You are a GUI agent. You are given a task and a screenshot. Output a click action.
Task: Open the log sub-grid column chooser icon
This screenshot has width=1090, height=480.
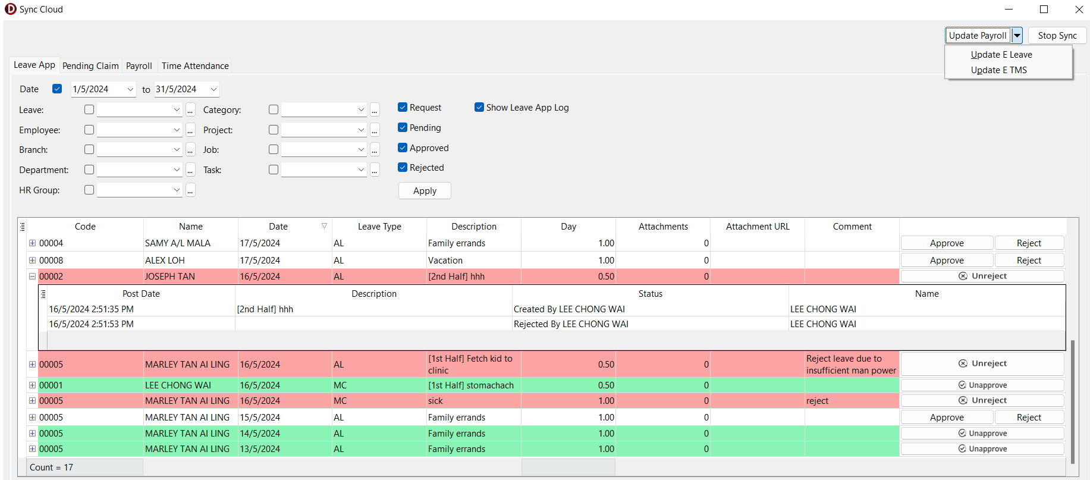pos(43,294)
